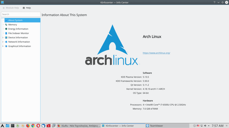Open the Arch application launcher in taskbar
This screenshot has height=128, width=229.
[2, 126]
